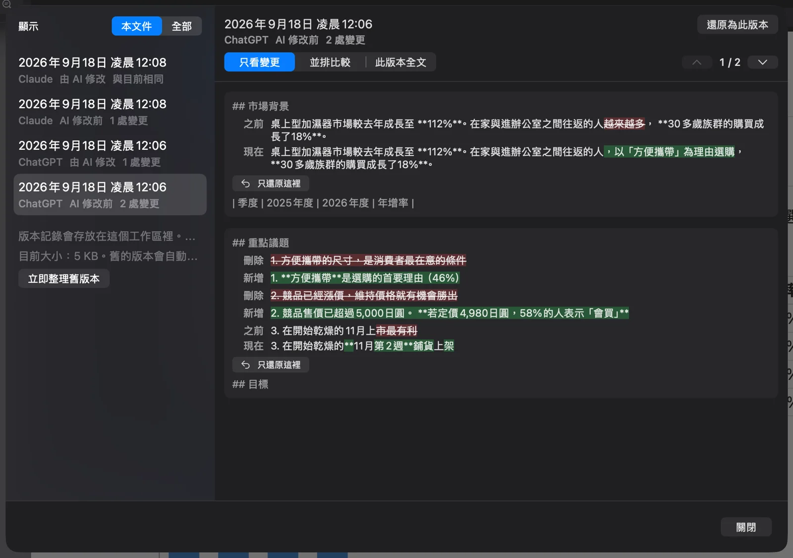Click 關閉 button
The image size is (793, 558).
746,527
